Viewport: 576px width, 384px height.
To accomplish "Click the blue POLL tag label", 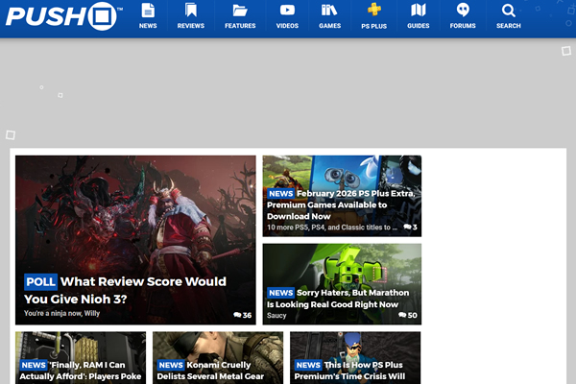I will click(40, 281).
